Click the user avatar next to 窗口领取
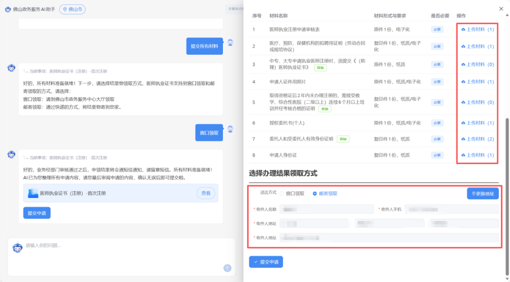This screenshot has width=510, height=282. click(x=230, y=129)
